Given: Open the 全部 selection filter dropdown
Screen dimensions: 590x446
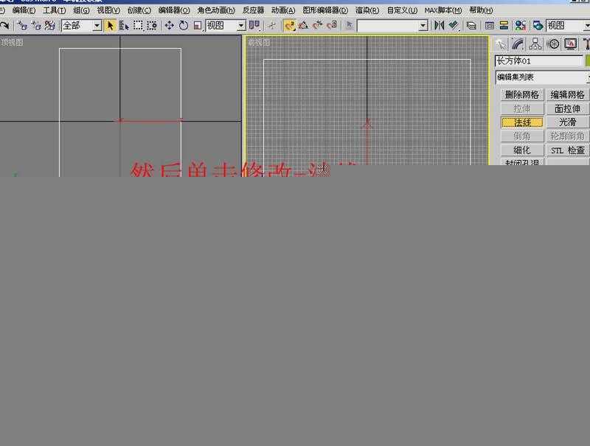Looking at the screenshot, I should [x=82, y=26].
